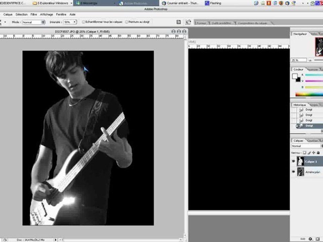This screenshot has height=242, width=323.
Task: Click the R color slider
Action: (x=314, y=75)
